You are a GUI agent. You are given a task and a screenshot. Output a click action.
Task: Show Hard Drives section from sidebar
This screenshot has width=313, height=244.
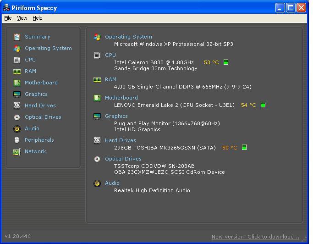point(40,105)
